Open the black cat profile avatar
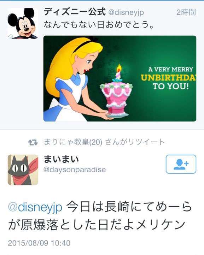Viewport: 204px width, 255px height. click(23, 170)
